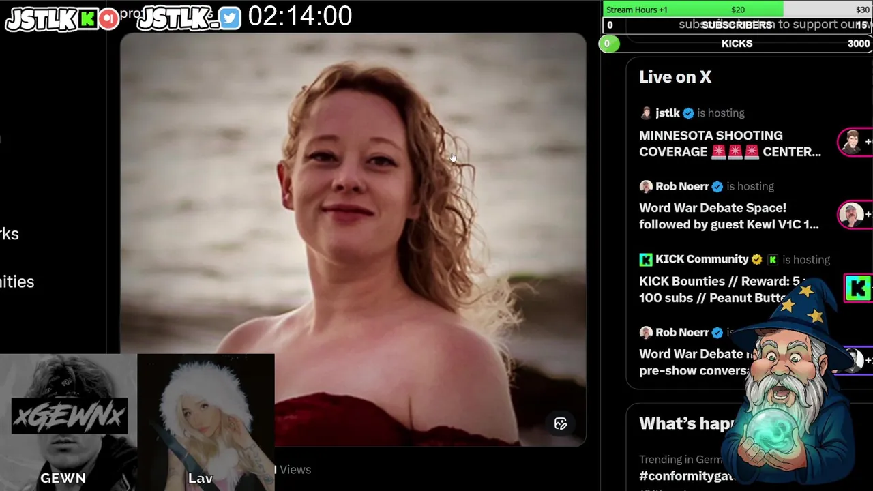The width and height of the screenshot is (873, 491).
Task: Click participant avatar beside Word War Debate Space
Action: (x=850, y=215)
